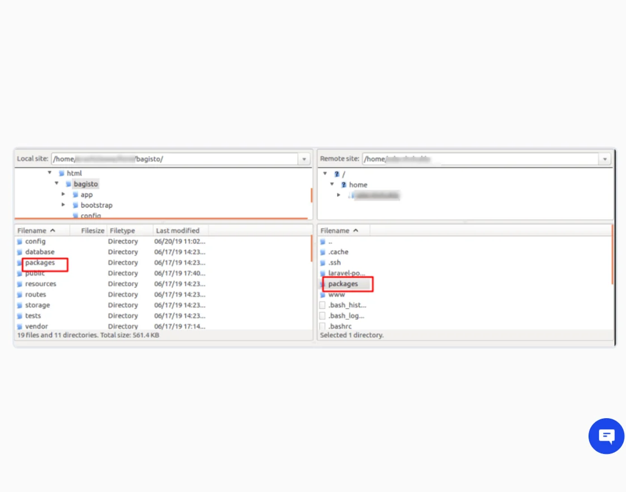This screenshot has height=492, width=626.
Task: Select the routes directory in local list
Action: pyautogui.click(x=36, y=294)
